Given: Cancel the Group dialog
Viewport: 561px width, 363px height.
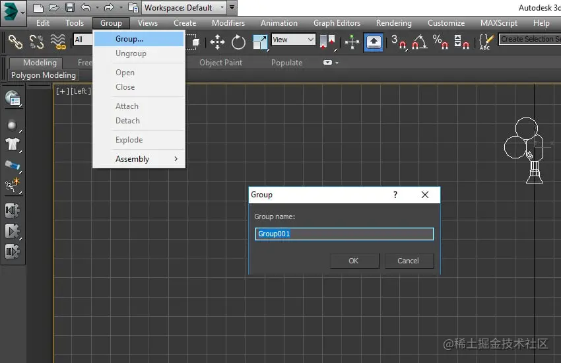Looking at the screenshot, I should click(409, 261).
